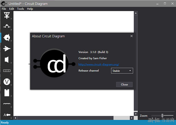Select the text label connector tool
Viewport: 176px width, 125px height.
pos(7,115)
